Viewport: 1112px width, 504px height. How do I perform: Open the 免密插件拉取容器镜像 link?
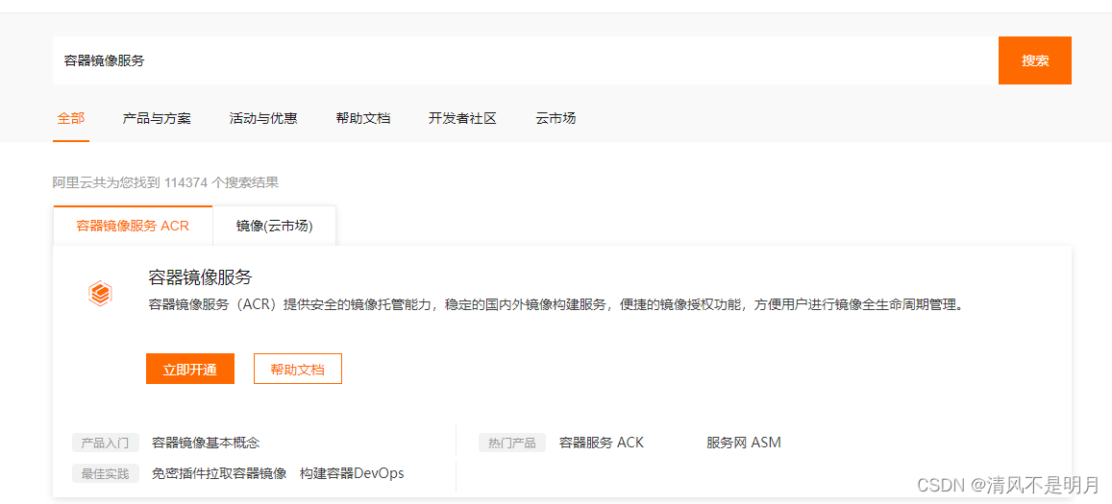pos(219,473)
